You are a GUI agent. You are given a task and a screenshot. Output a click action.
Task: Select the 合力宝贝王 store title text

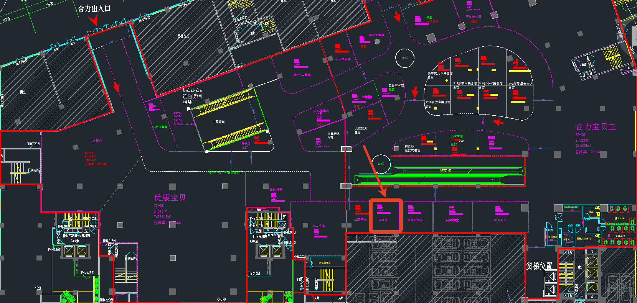pyautogui.click(x=596, y=127)
